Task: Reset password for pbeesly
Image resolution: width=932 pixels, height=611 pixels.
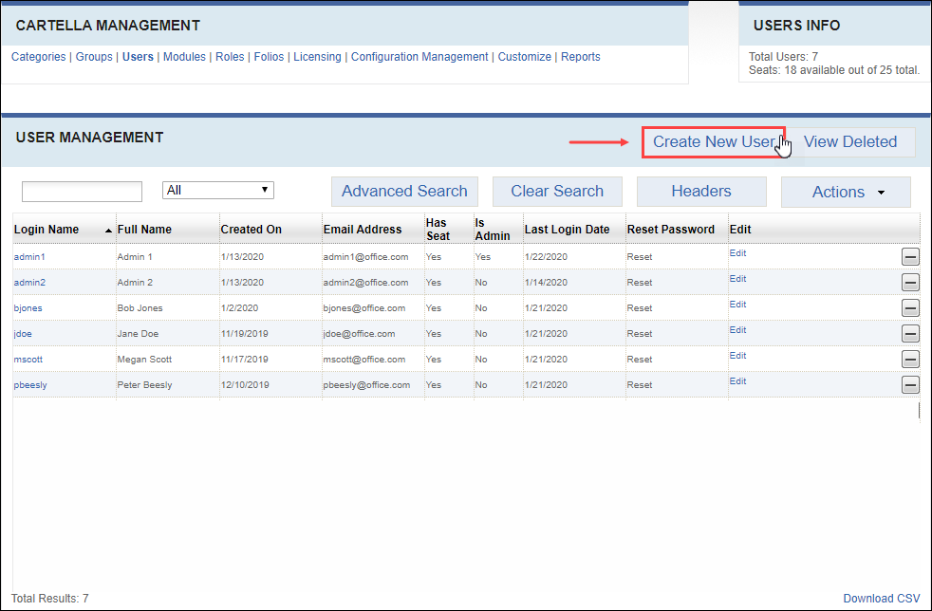Action: click(x=640, y=384)
